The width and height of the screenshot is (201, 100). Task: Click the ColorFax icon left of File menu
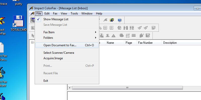point(32,13)
